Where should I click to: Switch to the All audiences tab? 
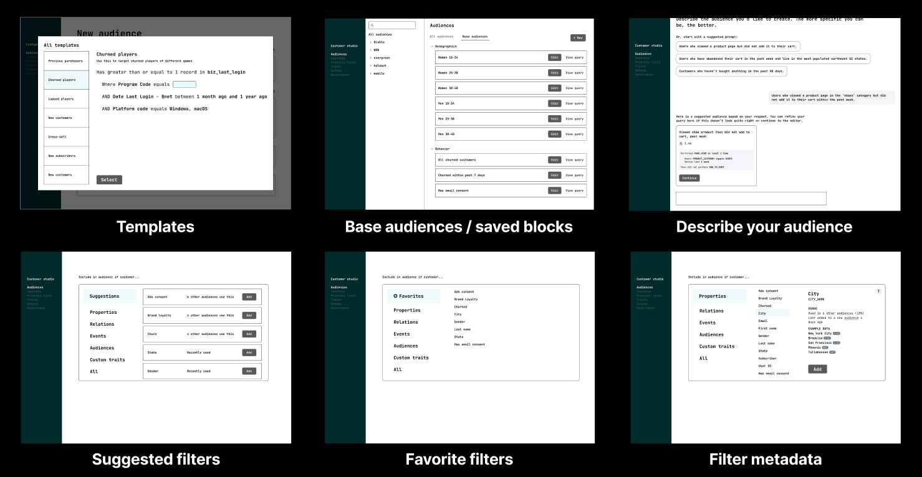tap(442, 37)
